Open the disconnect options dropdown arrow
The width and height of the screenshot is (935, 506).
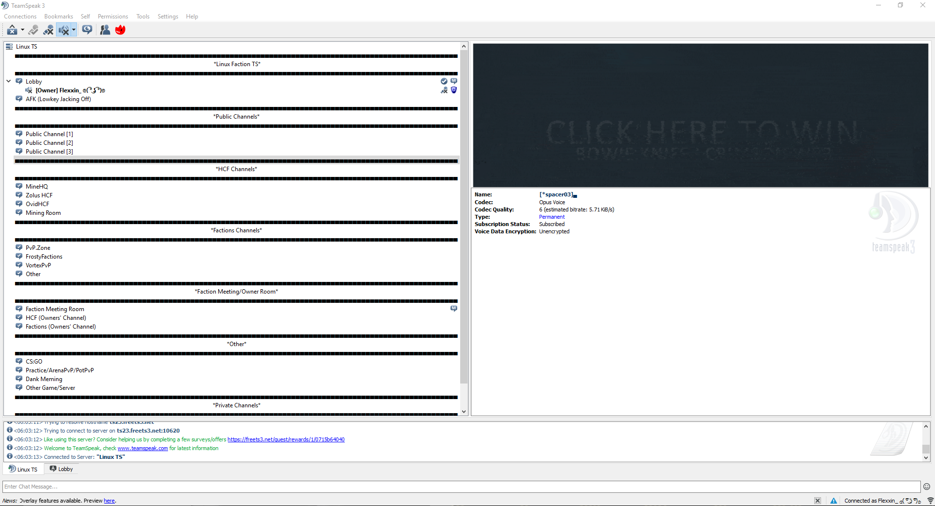tap(22, 30)
